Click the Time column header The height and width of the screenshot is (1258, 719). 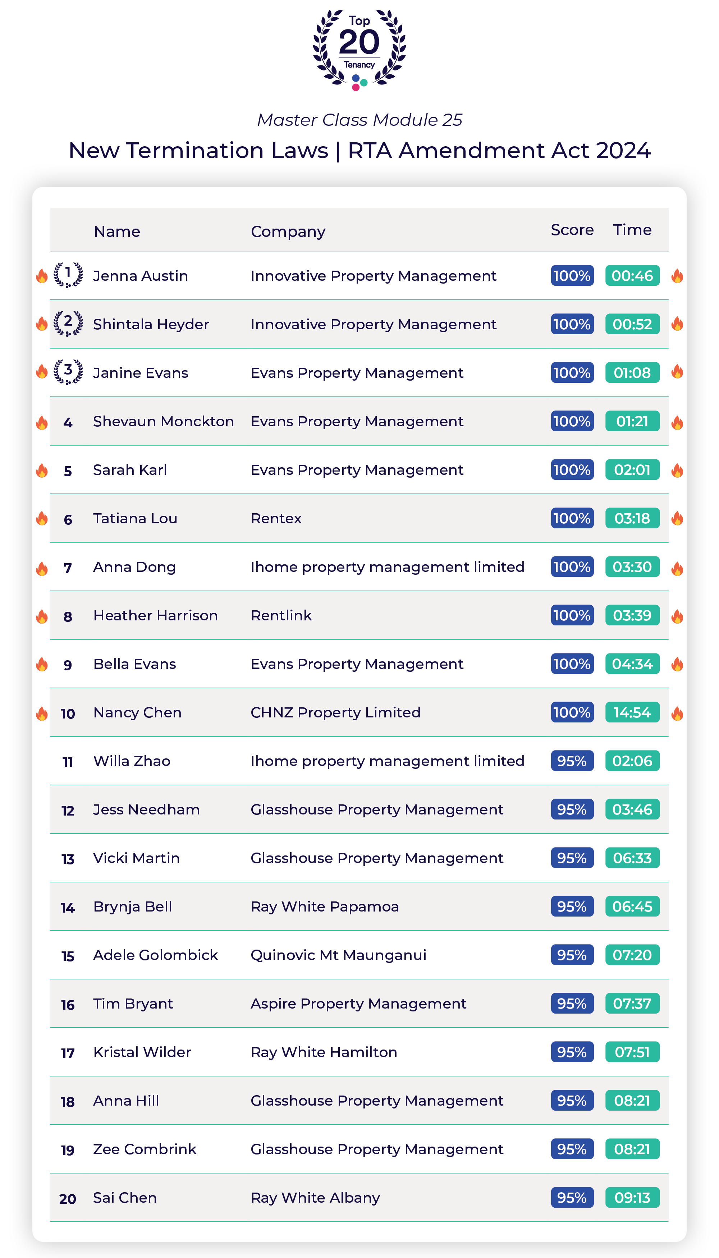click(x=632, y=230)
